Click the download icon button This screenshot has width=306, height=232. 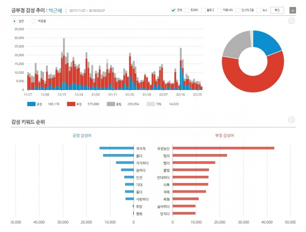pos(293,10)
